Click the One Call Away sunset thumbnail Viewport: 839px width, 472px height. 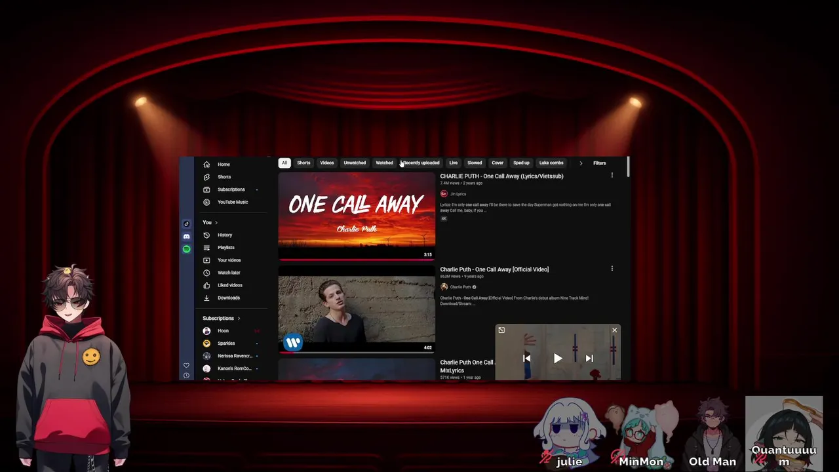coord(357,216)
